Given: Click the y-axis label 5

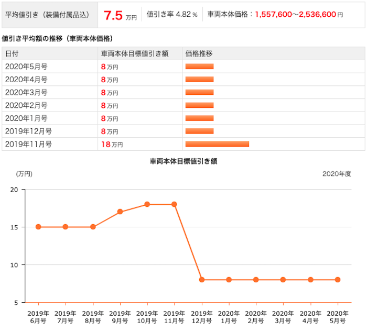Looking at the screenshot, I should click(16, 303).
